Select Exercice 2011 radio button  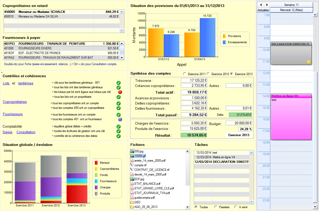[x=184, y=74]
